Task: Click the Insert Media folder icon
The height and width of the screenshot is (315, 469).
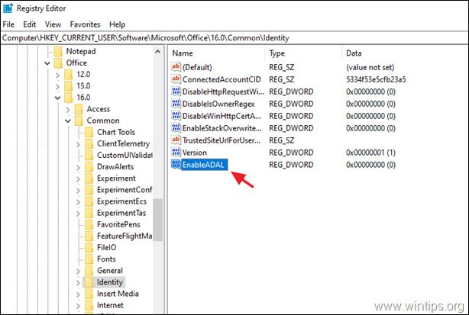Action: click(x=89, y=294)
